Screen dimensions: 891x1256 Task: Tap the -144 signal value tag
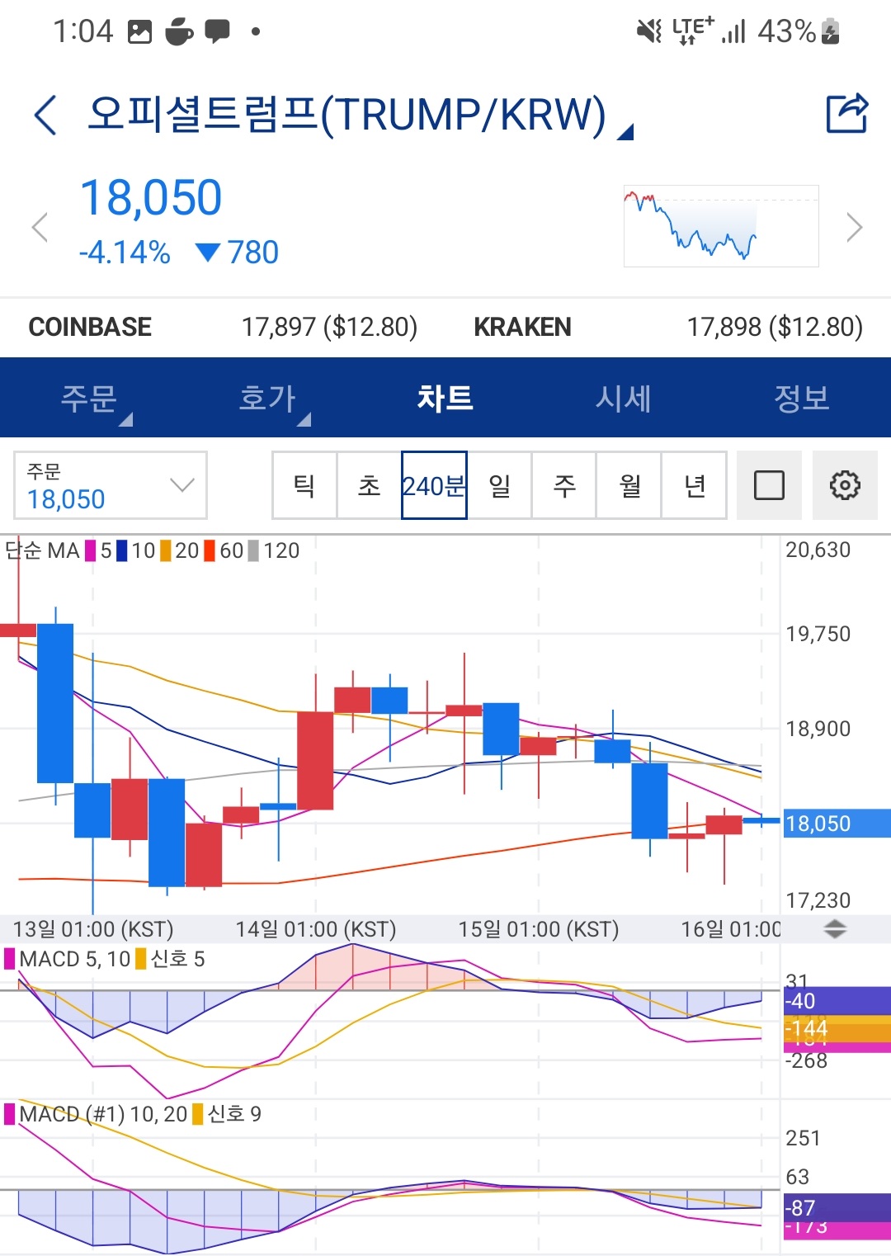837,1029
